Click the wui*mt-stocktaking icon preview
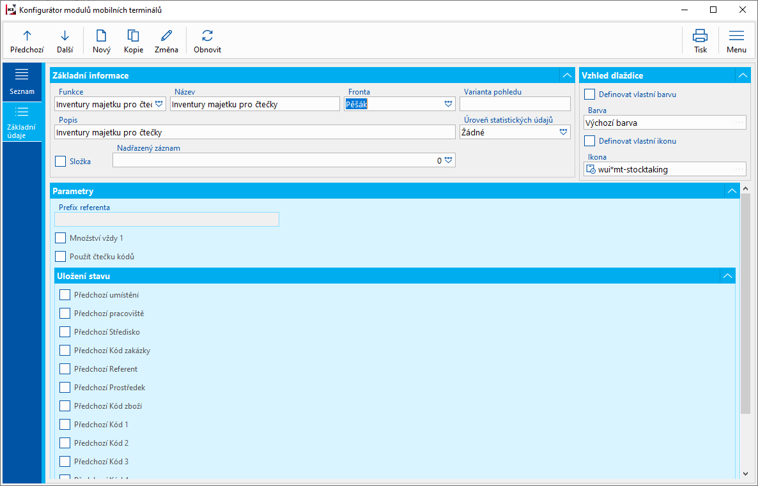The width and height of the screenshot is (758, 486). 591,170
